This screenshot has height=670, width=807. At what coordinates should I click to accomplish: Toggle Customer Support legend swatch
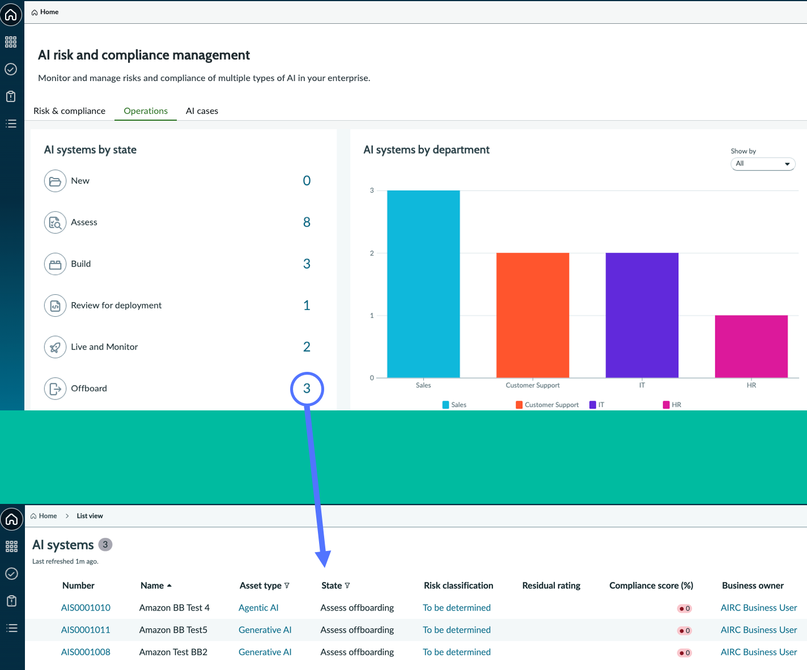point(519,405)
